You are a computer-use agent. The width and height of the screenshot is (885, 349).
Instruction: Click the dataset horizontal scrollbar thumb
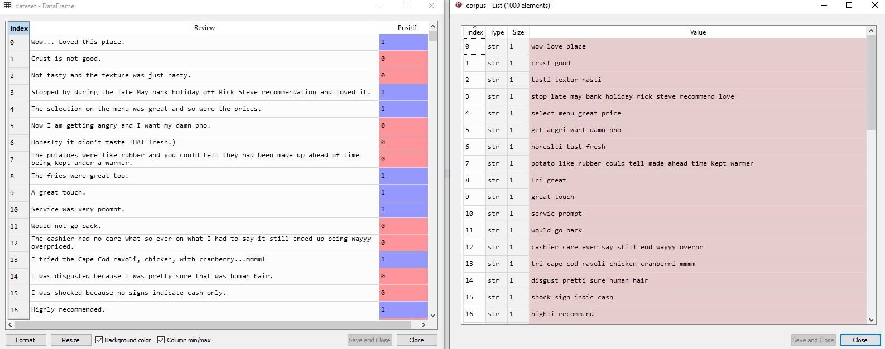pos(213,324)
